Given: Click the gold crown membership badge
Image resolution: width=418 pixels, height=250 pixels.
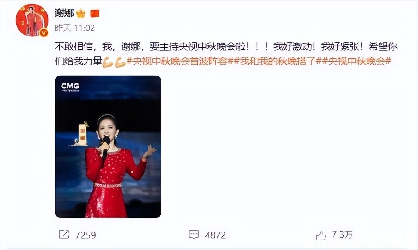Looking at the screenshot, I should coord(80,13).
